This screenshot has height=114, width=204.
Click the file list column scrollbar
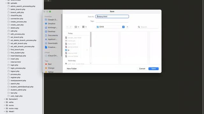91,39
